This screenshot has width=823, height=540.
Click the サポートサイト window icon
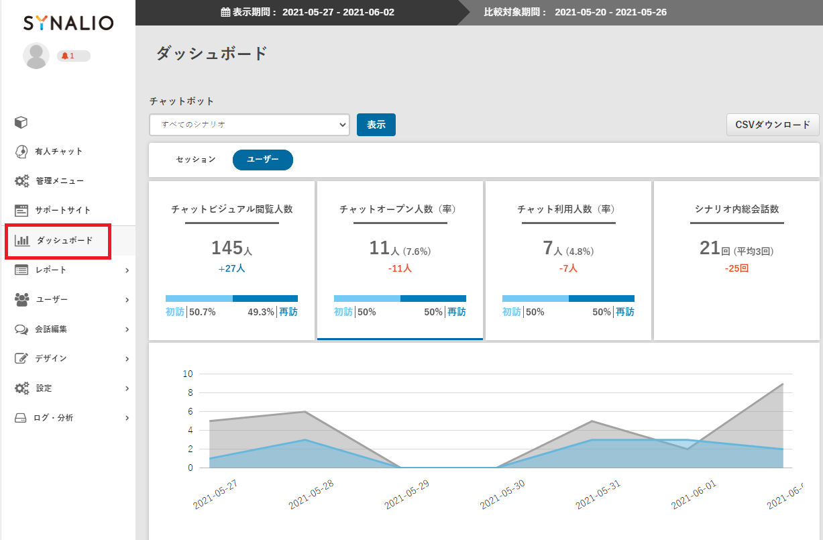click(21, 211)
